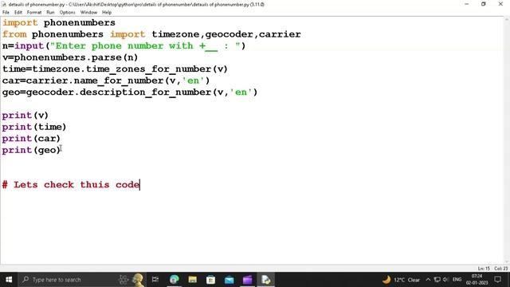Open the Edit menu

pyautogui.click(x=18, y=13)
